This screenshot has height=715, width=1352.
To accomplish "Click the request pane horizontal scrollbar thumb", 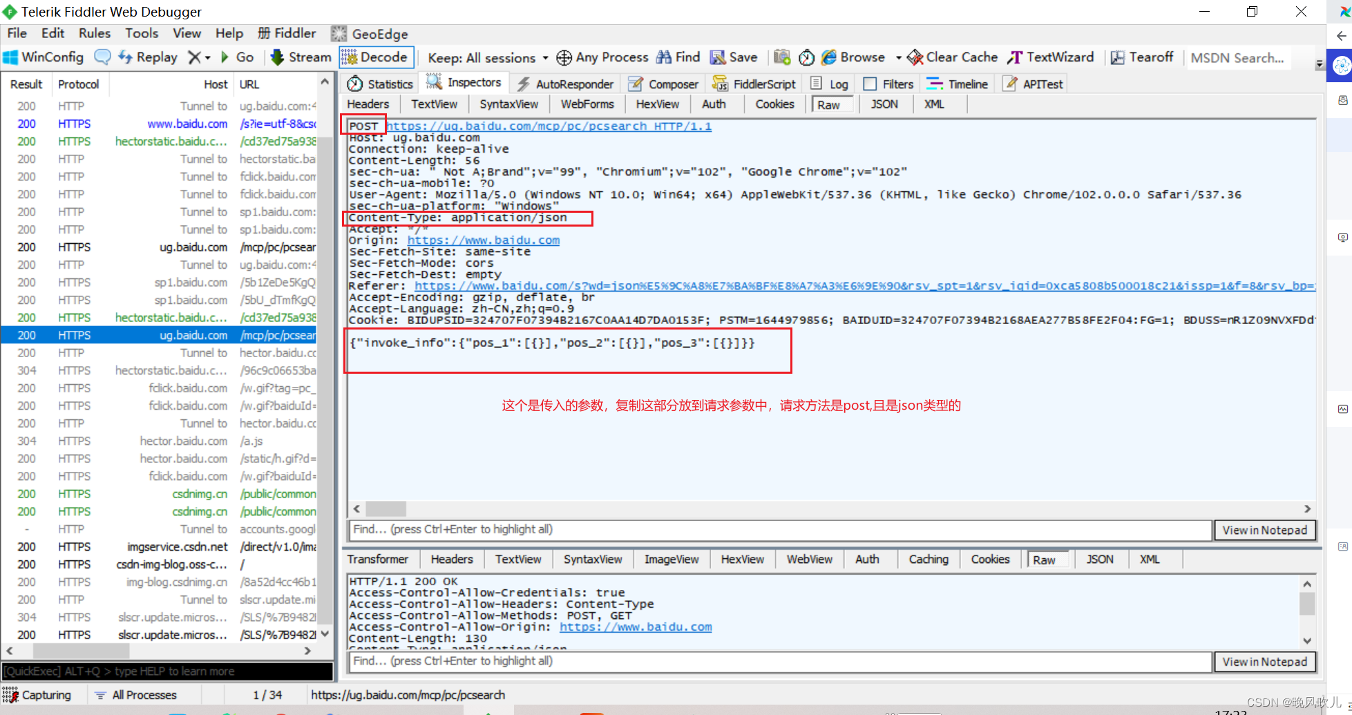I will [x=385, y=509].
